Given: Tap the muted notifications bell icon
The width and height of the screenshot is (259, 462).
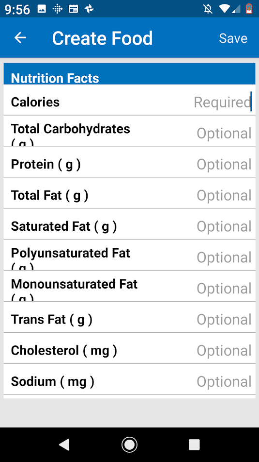Looking at the screenshot, I should (208, 9).
